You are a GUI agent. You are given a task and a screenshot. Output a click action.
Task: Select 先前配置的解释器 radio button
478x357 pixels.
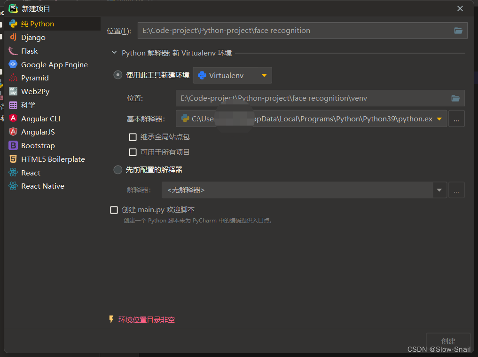tap(118, 170)
